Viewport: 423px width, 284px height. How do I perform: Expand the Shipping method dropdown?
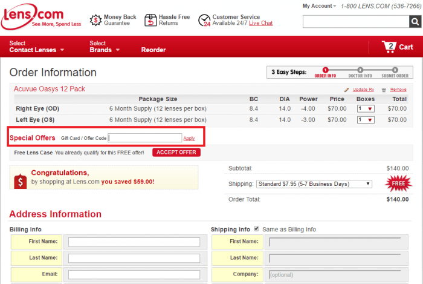point(314,183)
